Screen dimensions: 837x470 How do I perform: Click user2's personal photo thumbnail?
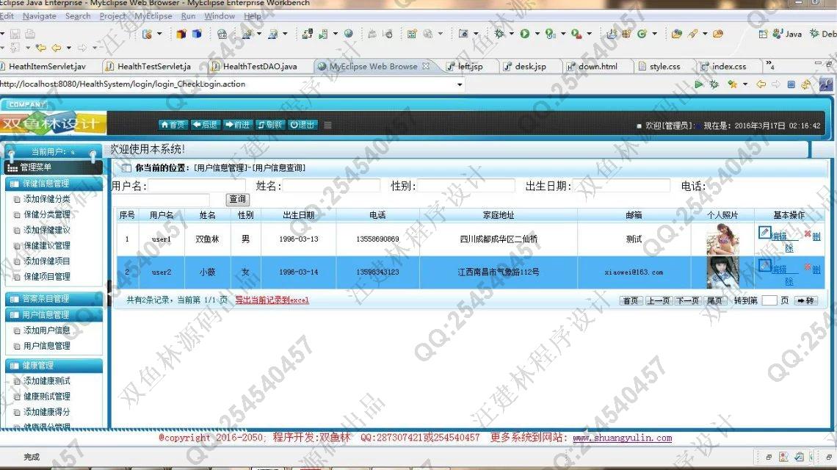tap(722, 272)
